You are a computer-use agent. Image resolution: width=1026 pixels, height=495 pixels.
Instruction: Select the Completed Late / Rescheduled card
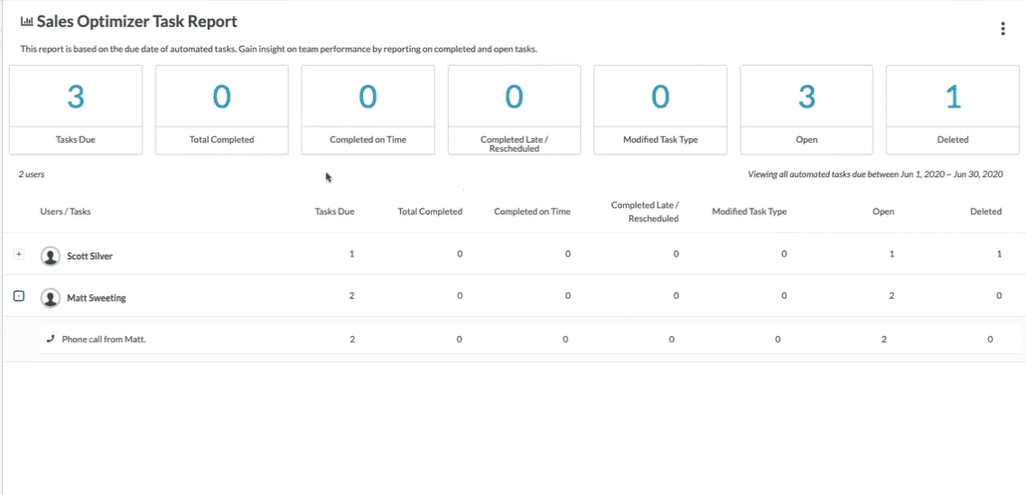pos(514,109)
